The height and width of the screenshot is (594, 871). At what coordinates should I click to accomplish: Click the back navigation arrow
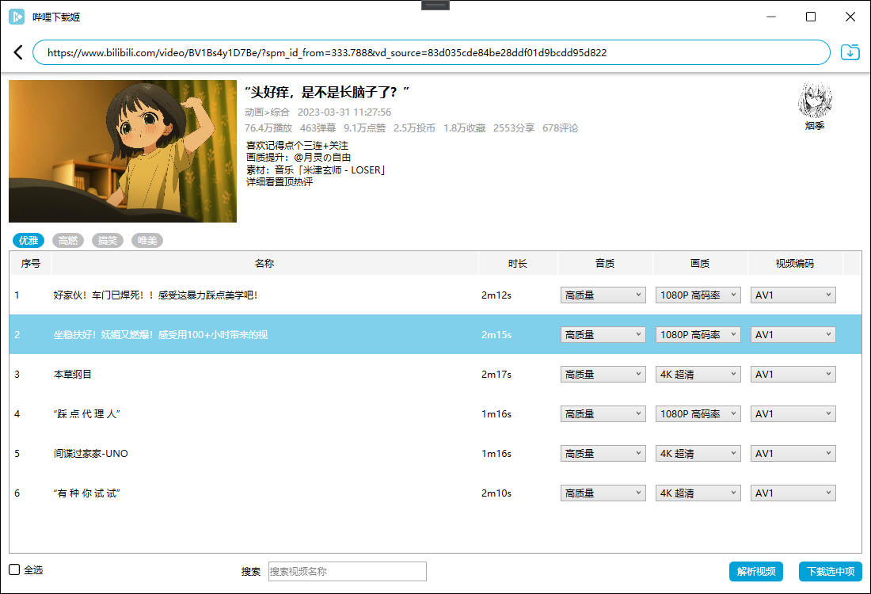[17, 52]
